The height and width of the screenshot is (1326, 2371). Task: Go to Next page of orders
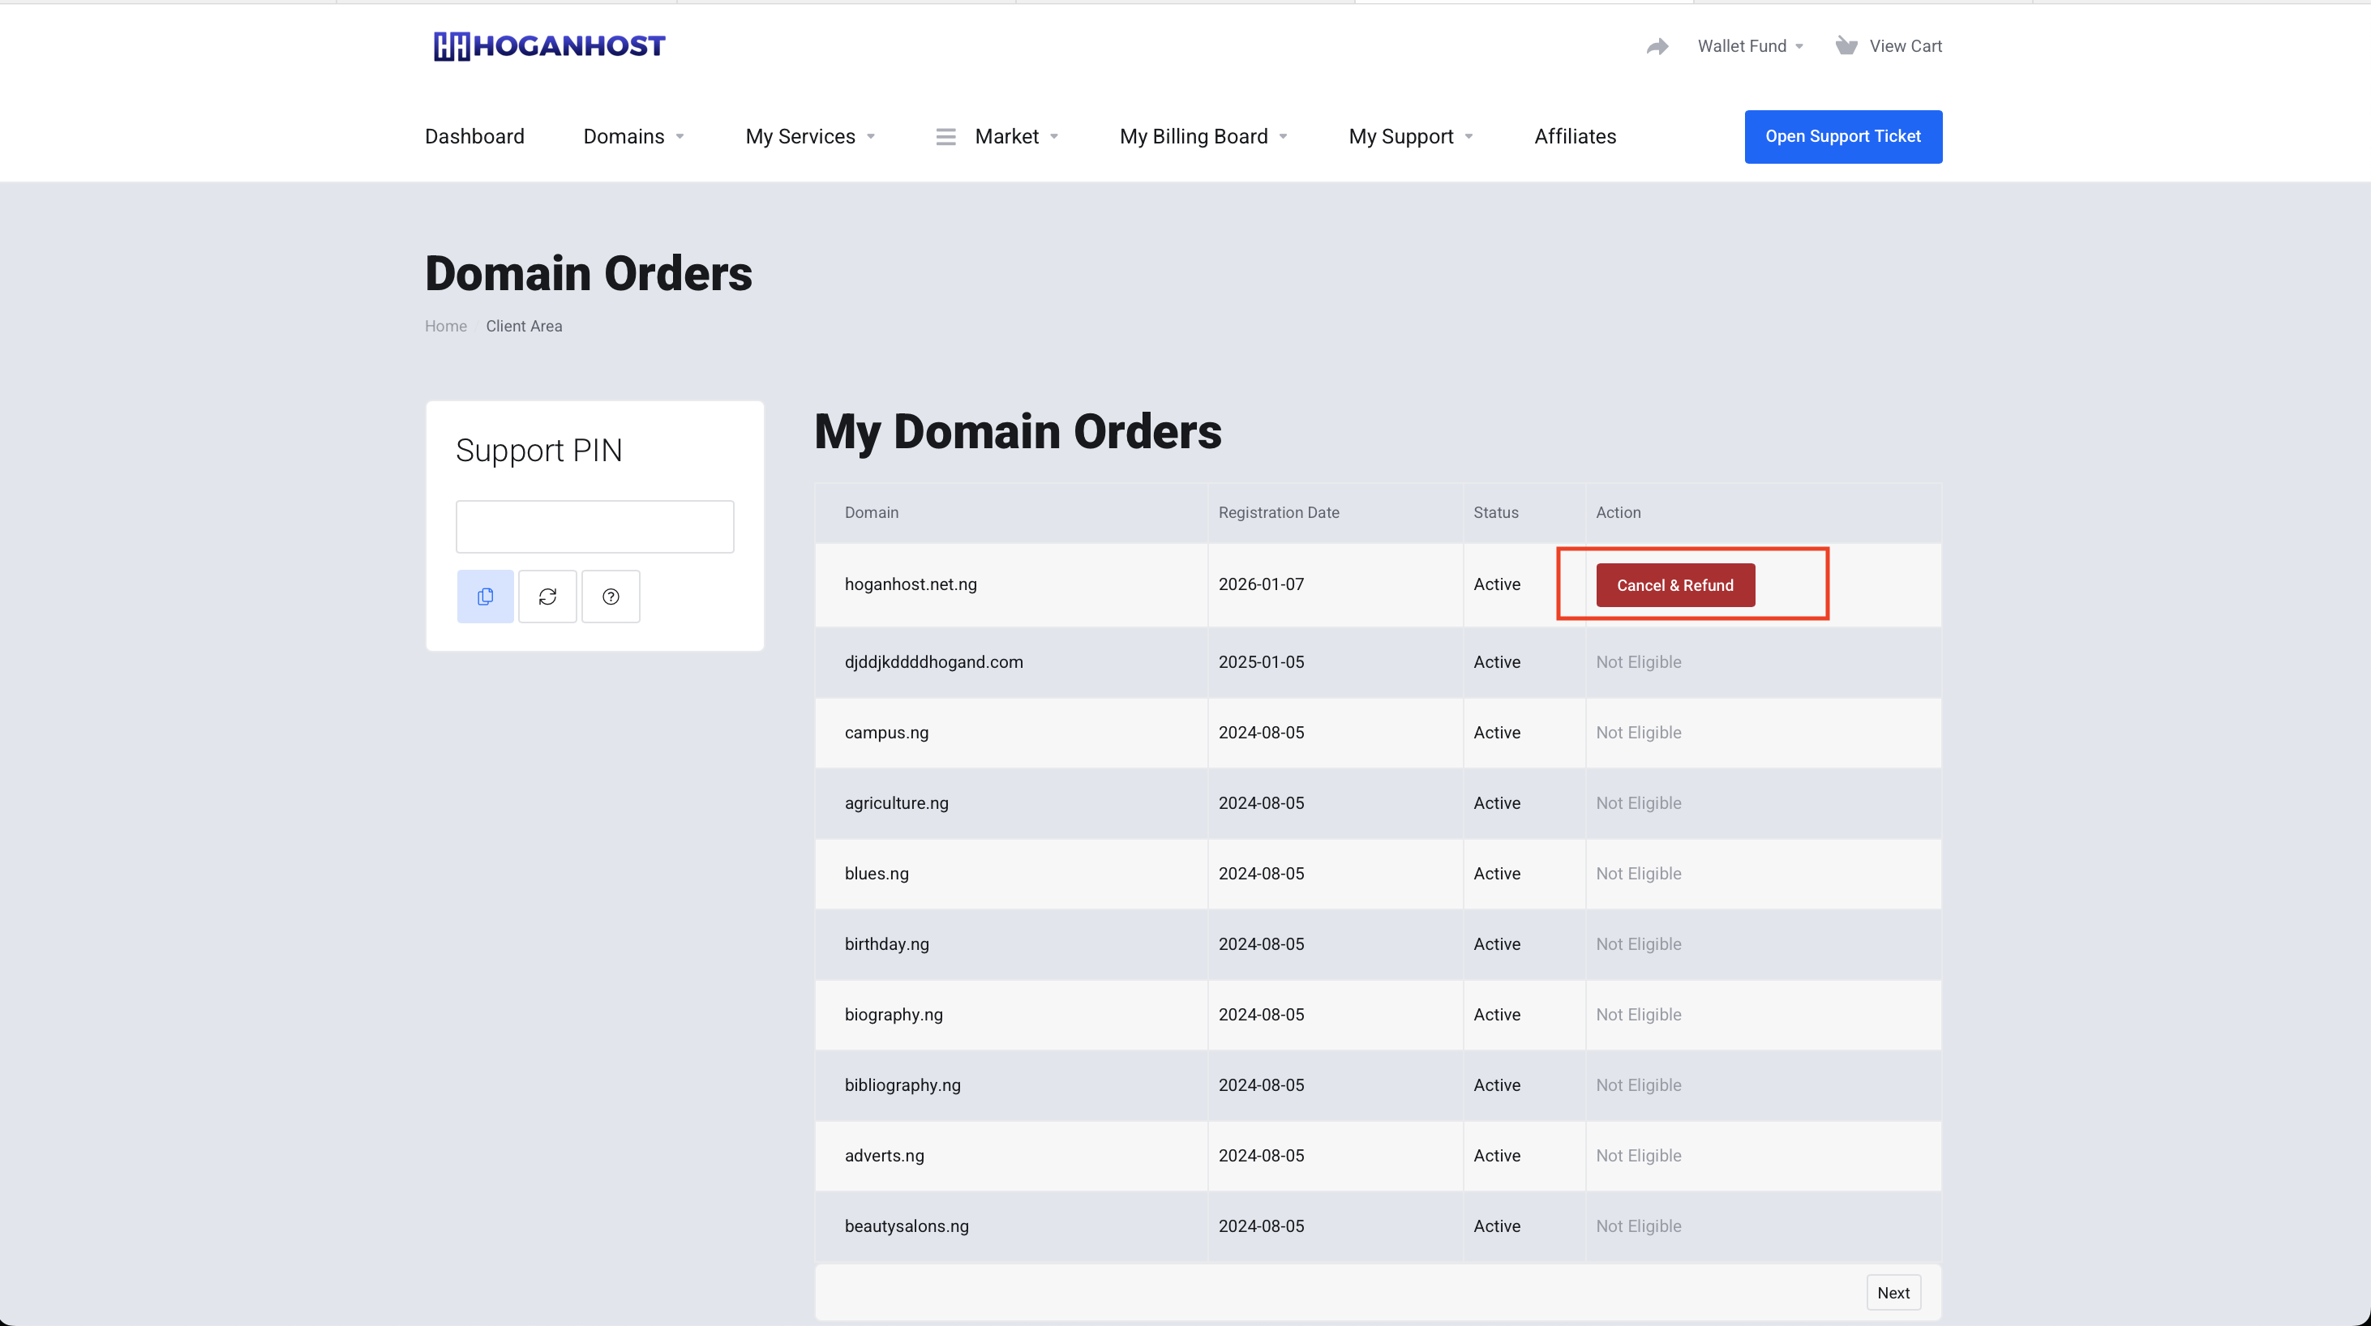pos(1893,1293)
